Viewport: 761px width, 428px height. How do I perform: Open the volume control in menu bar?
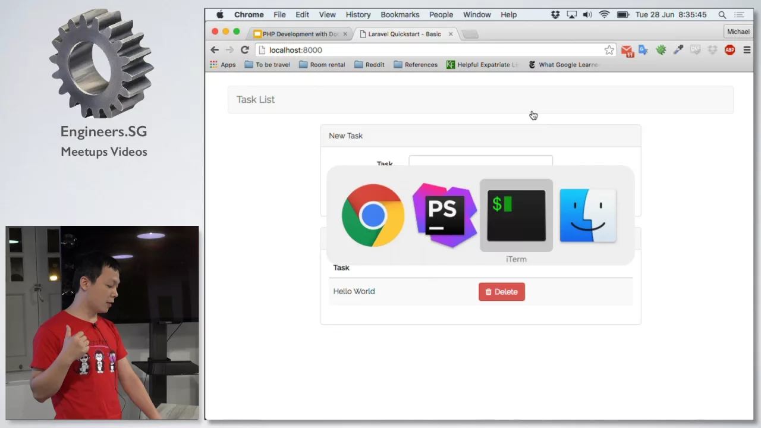point(587,14)
